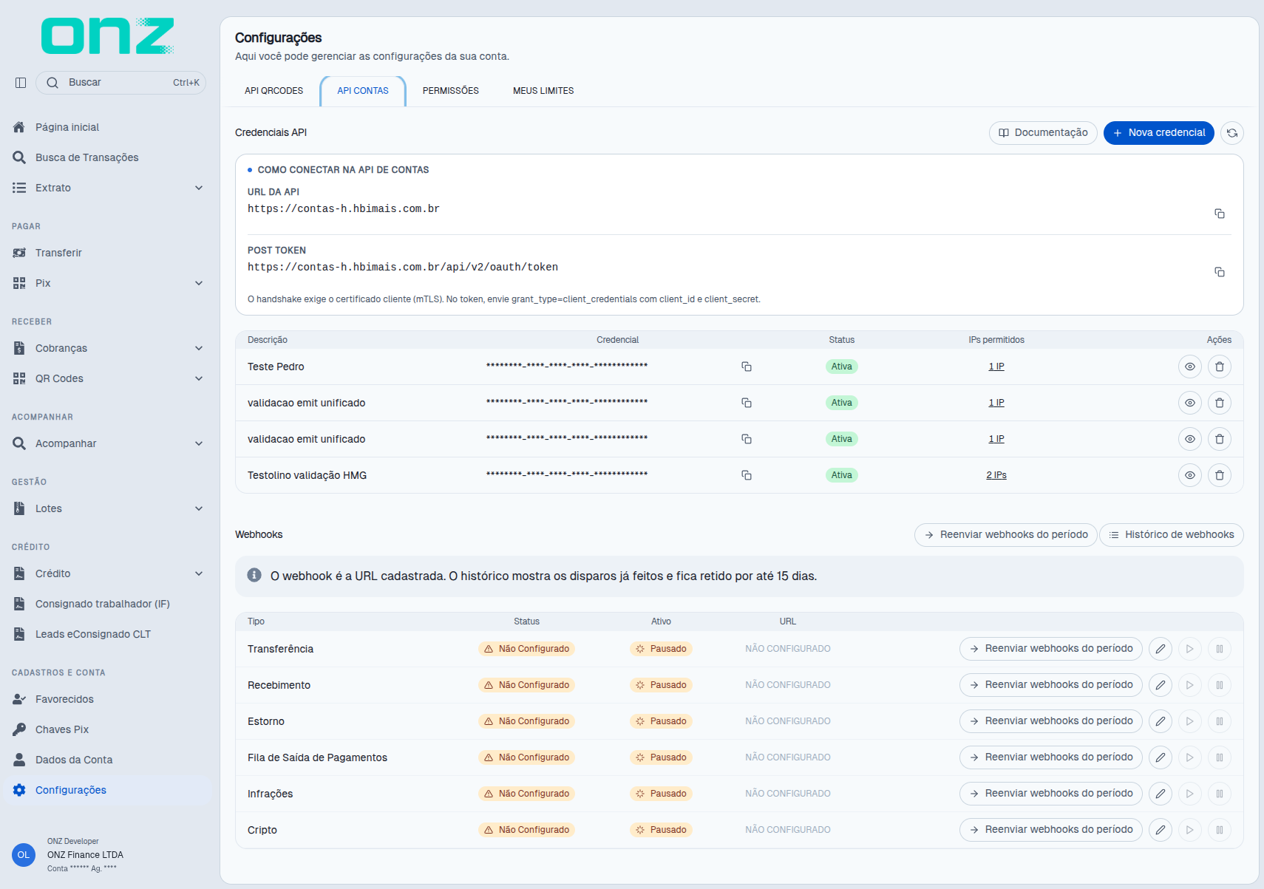
Task: Copy the API URL value
Action: coord(1220,214)
